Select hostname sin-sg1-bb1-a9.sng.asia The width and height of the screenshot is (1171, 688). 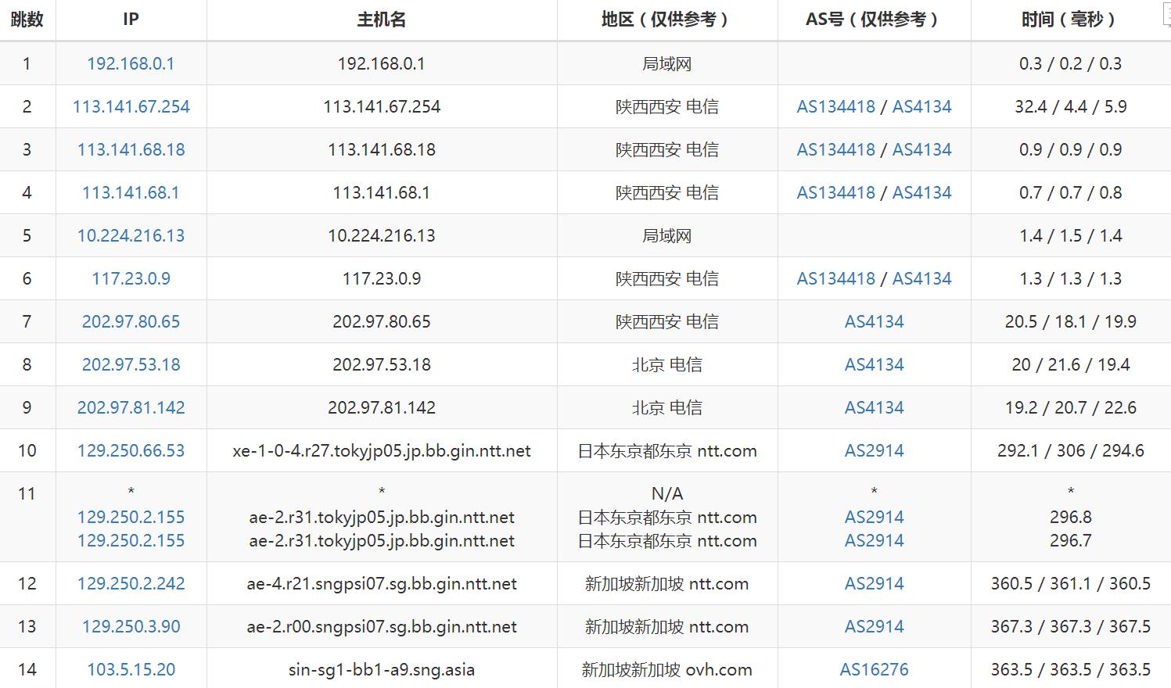tap(382, 670)
